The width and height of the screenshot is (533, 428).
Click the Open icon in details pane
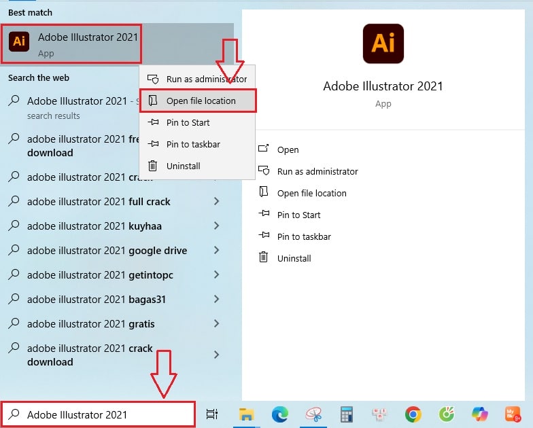coord(264,148)
